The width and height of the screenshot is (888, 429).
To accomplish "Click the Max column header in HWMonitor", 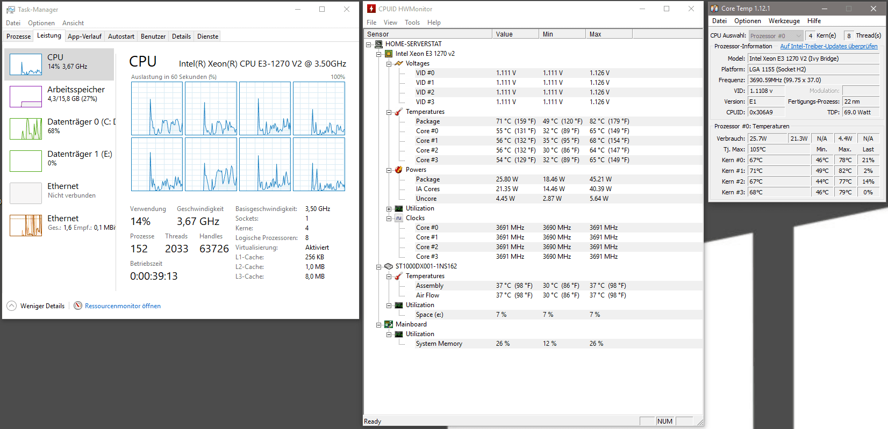I will point(609,34).
